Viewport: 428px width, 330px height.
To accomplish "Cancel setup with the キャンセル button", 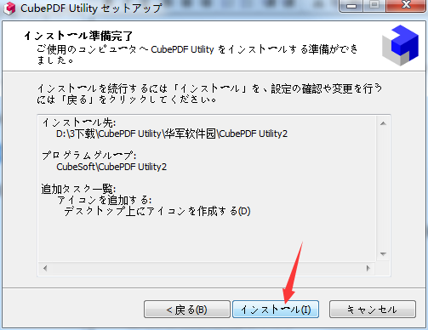I will (x=373, y=310).
